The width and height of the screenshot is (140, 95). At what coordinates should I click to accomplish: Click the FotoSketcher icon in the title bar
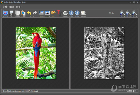pos(2,2)
